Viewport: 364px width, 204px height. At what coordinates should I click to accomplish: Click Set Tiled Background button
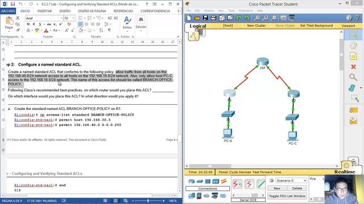pos(316,25)
